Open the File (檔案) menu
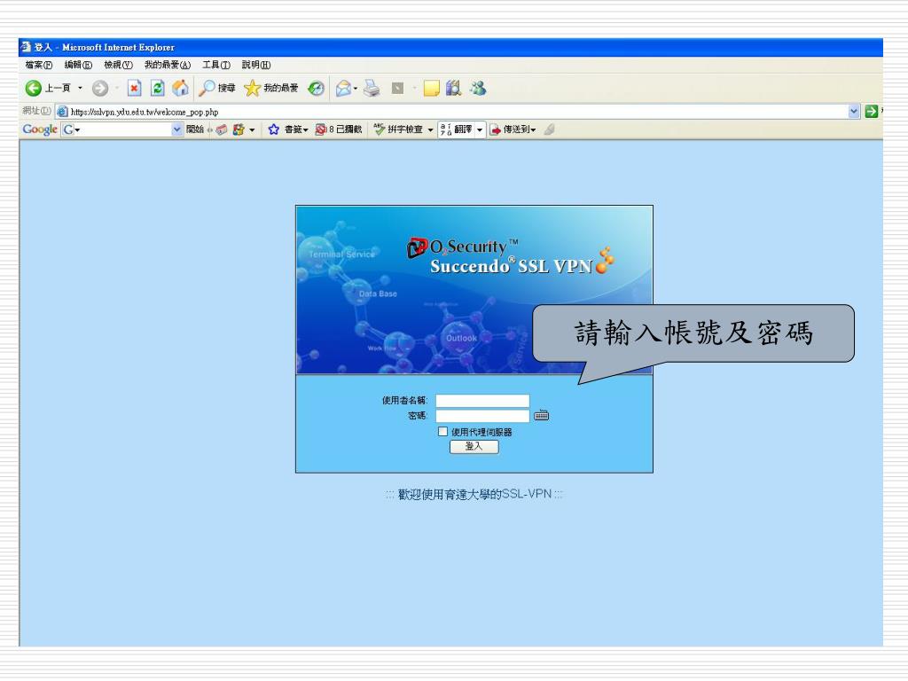The image size is (908, 681). pyautogui.click(x=39, y=65)
